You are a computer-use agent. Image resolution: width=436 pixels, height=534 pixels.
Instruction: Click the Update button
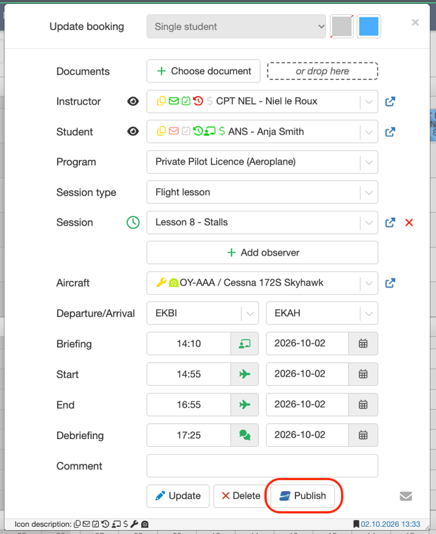coord(178,496)
